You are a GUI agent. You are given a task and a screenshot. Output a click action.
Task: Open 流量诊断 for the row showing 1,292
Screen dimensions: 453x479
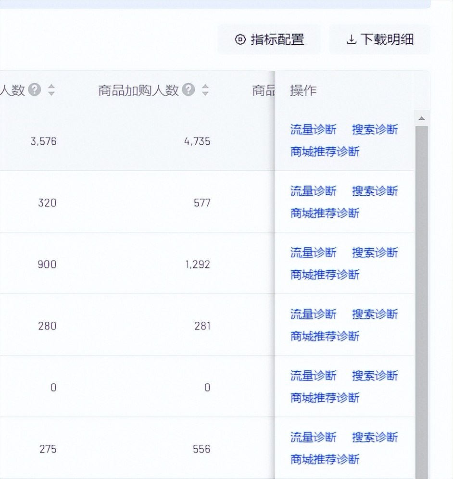pyautogui.click(x=313, y=252)
